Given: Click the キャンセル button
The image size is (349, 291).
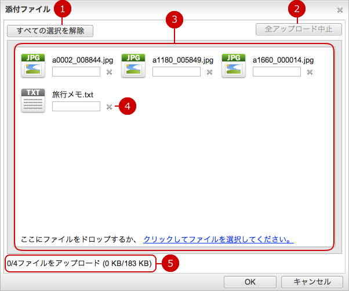Looking at the screenshot, I should 312,282.
